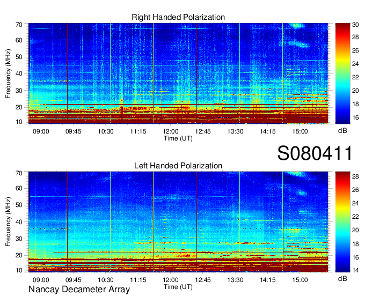
Task: Click the Right Handed spectrogram image
Action: pos(178,73)
